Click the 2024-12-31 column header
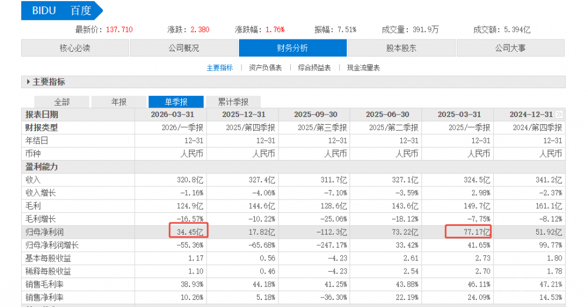Screen dimensions: 588x307 (531, 114)
